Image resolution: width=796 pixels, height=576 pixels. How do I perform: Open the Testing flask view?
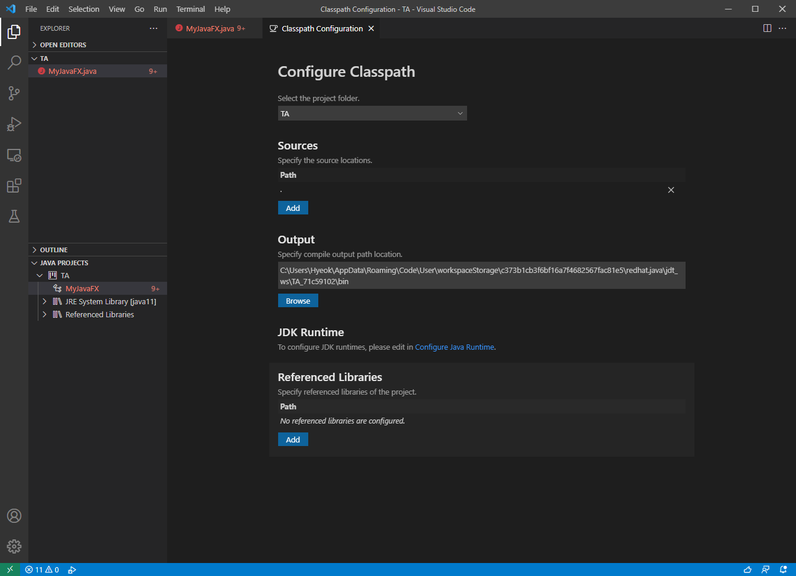pyautogui.click(x=14, y=216)
